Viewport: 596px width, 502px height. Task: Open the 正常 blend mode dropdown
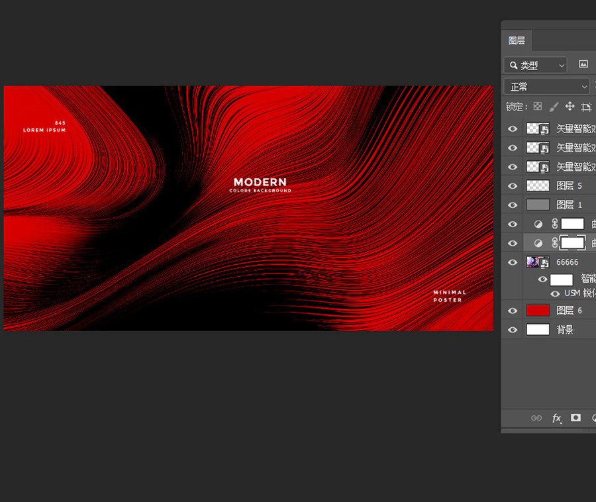click(x=547, y=87)
